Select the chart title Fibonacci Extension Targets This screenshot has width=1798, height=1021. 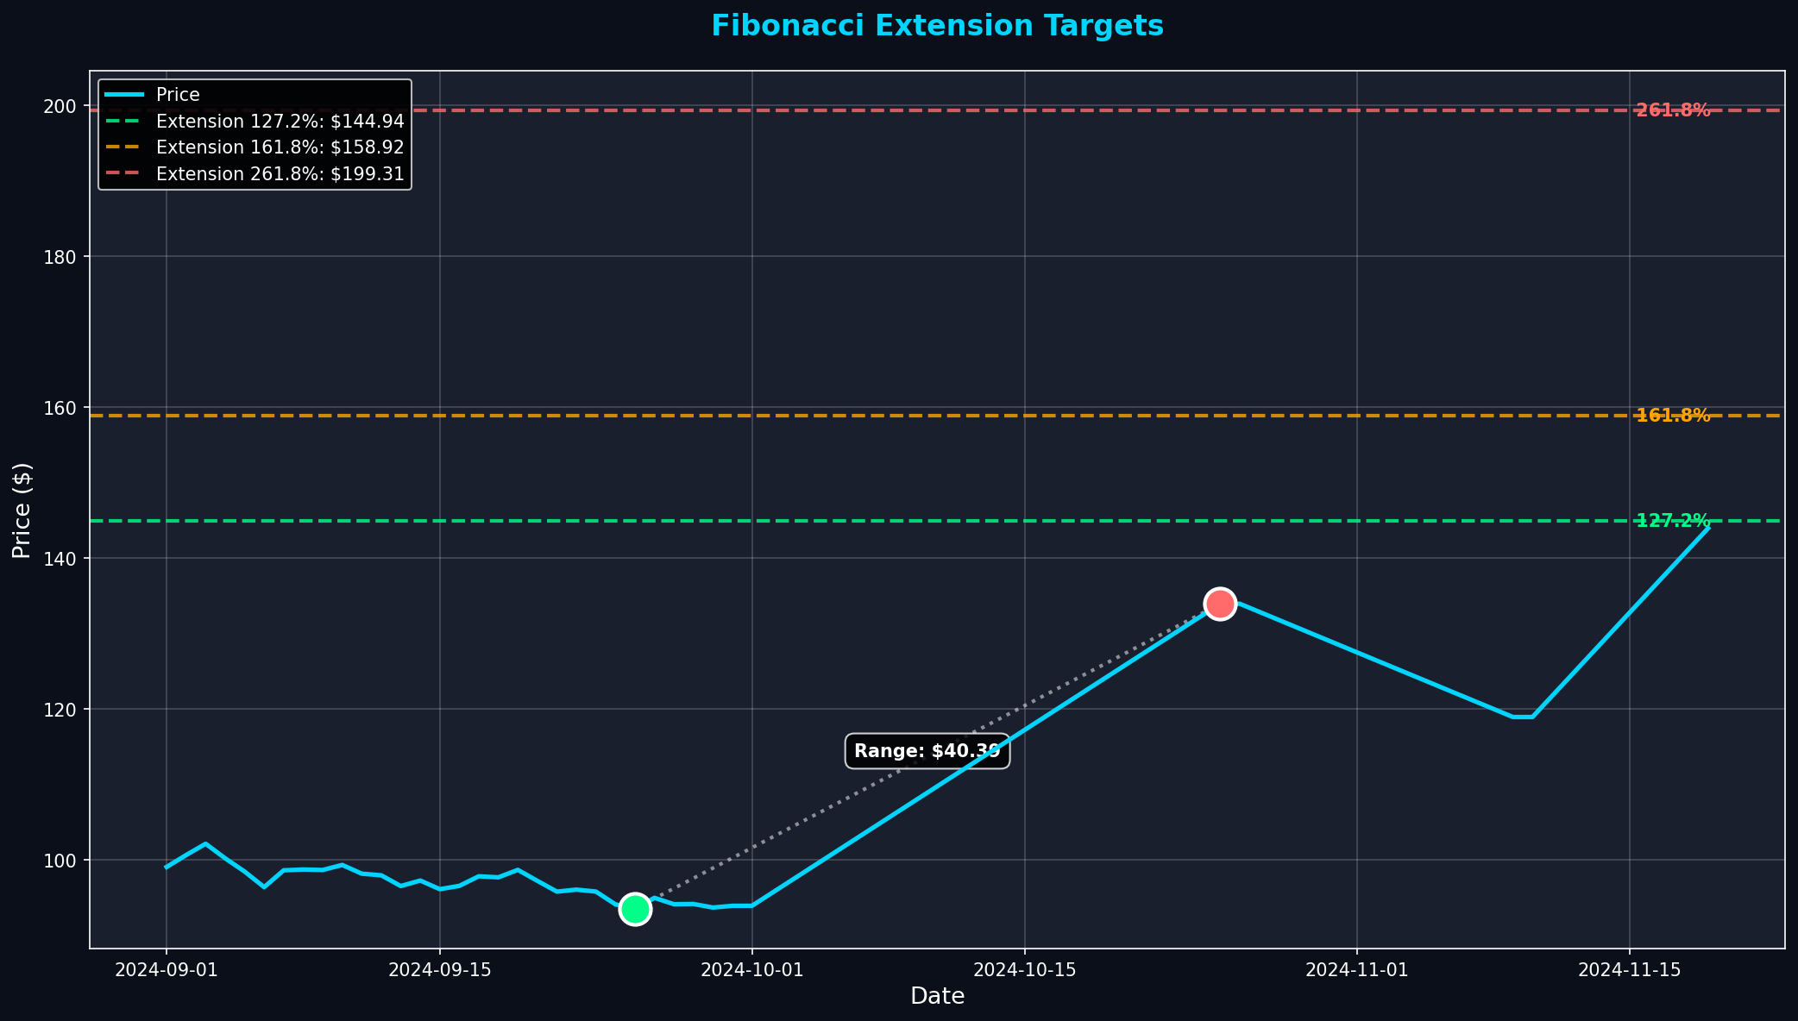937,25
